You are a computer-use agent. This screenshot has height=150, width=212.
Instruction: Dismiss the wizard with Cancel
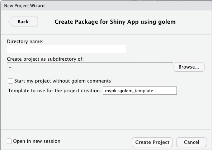pos(192,142)
